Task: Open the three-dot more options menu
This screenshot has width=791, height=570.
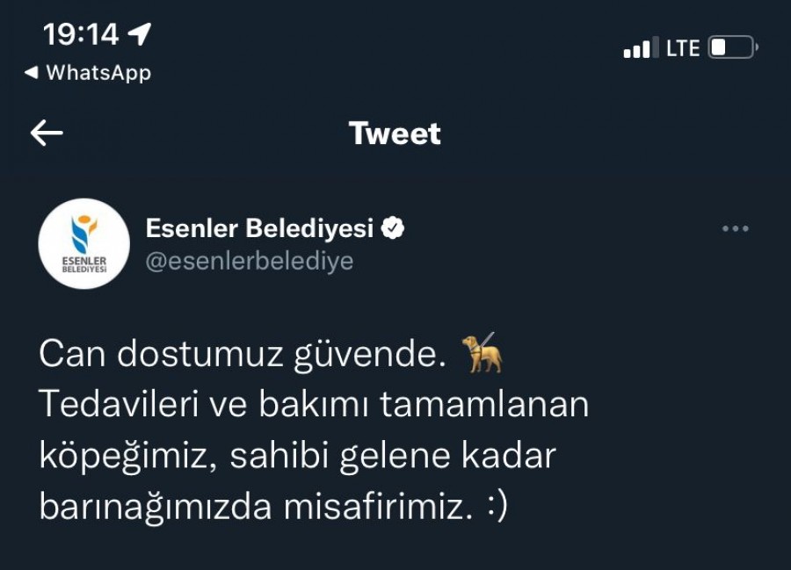Action: pos(735,229)
